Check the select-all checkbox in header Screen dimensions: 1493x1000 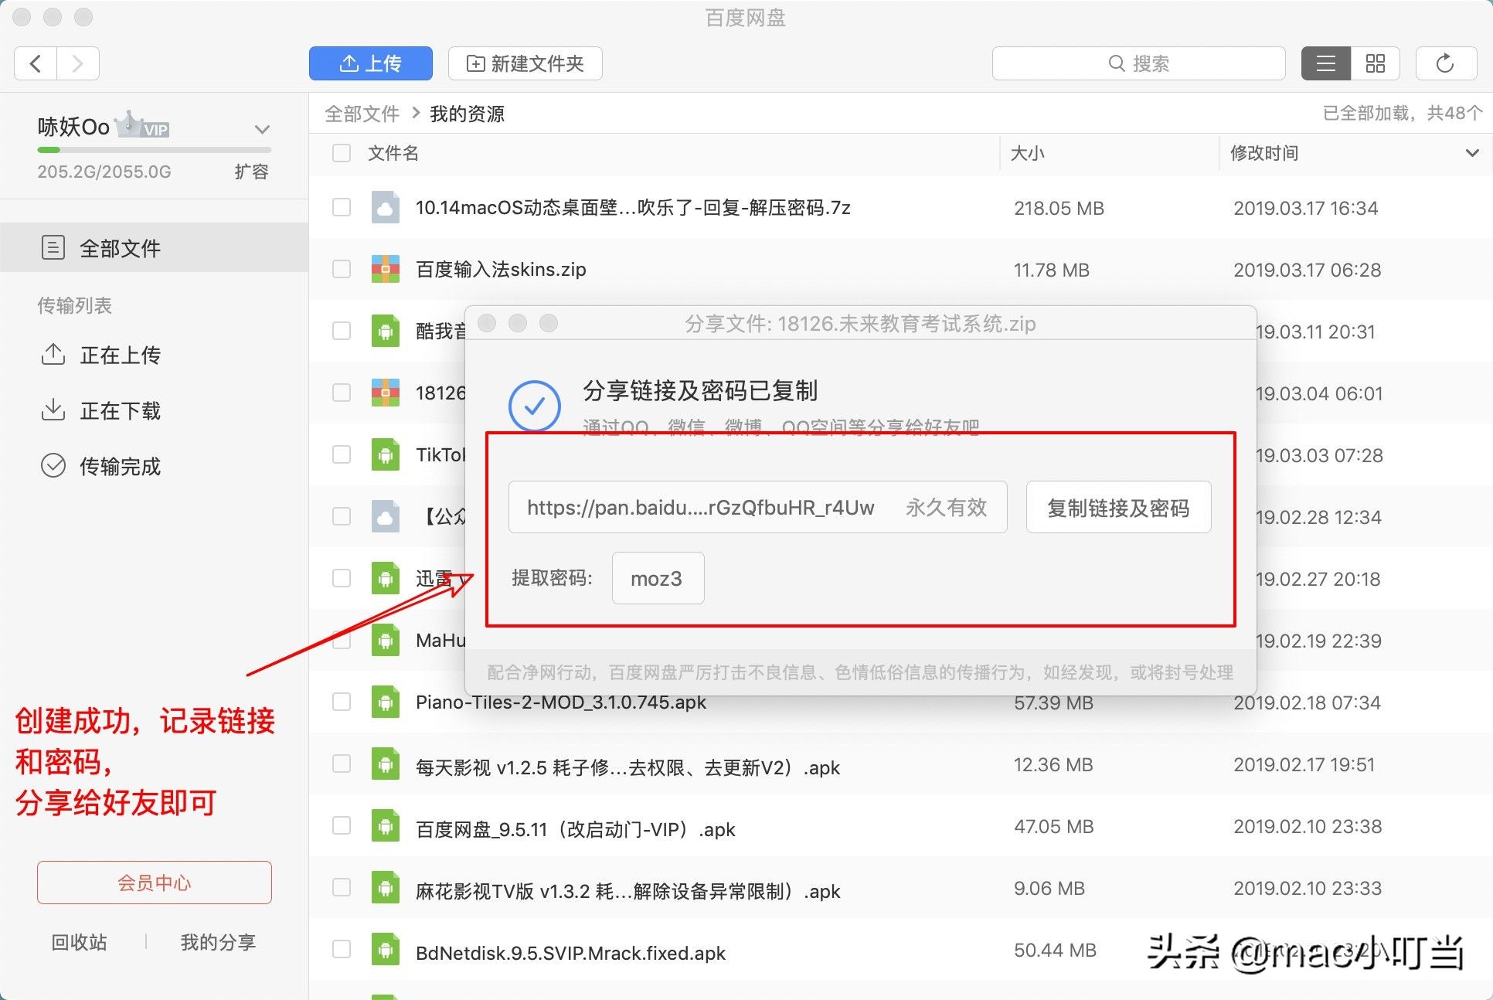341,153
